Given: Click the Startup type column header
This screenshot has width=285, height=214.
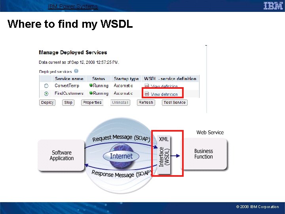Looking at the screenshot, I should click(x=126, y=78).
